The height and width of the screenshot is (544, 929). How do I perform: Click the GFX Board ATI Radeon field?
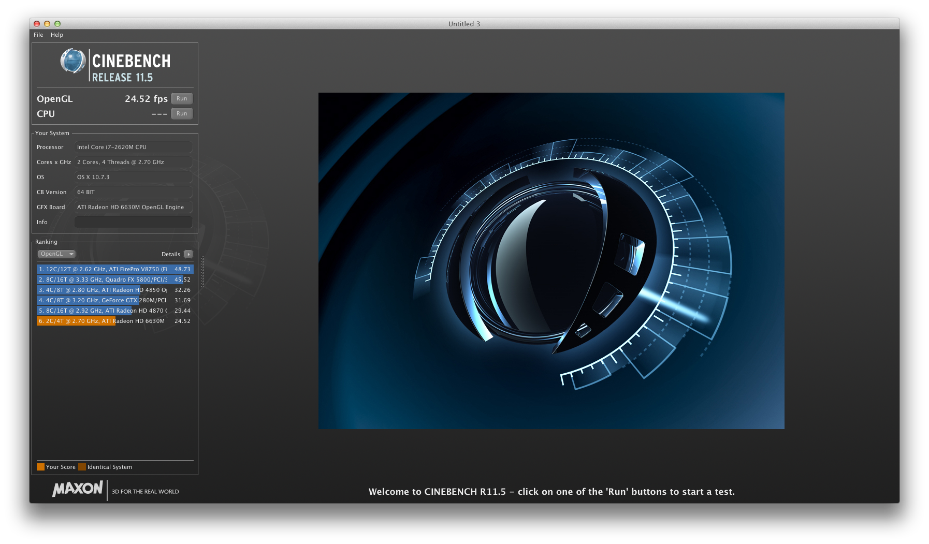point(134,207)
